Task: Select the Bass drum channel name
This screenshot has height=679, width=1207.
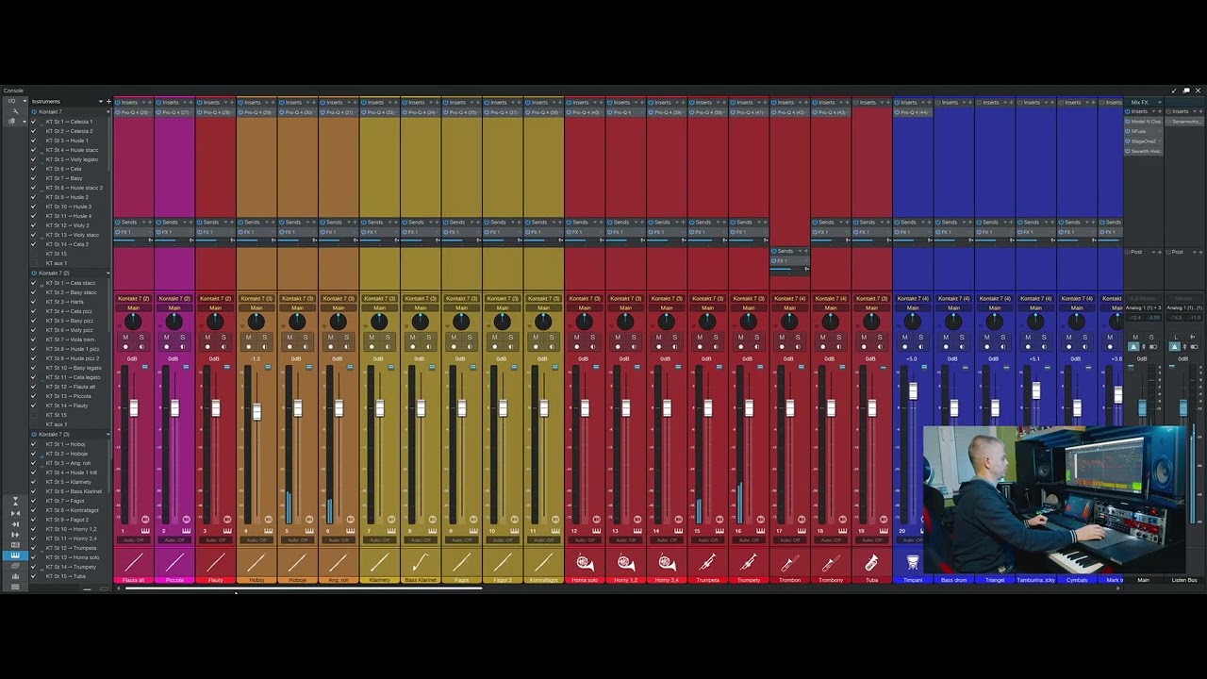Action: pyautogui.click(x=953, y=580)
